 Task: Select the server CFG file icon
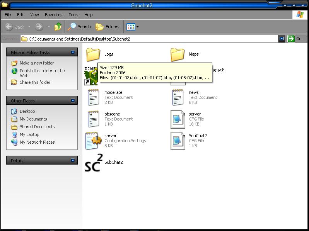click(x=178, y=119)
